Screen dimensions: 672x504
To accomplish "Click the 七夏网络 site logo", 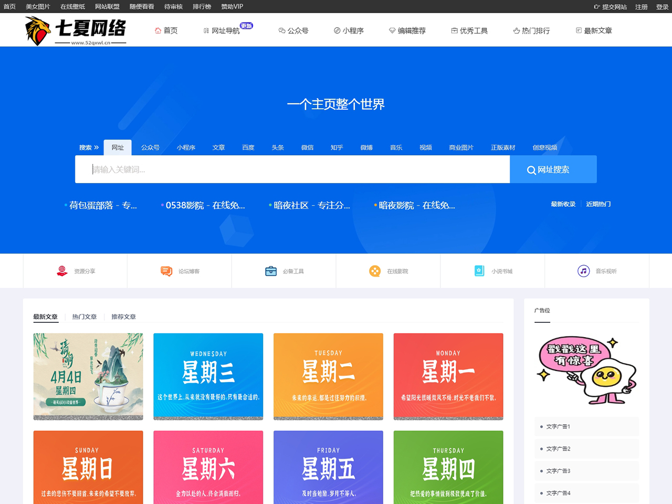I will pos(76,30).
